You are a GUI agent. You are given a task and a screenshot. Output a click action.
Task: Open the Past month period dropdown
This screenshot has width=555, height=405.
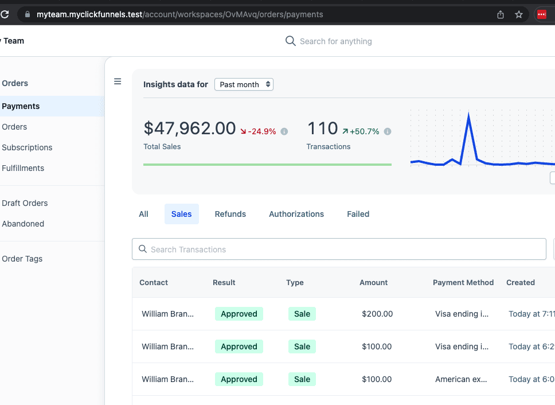244,84
